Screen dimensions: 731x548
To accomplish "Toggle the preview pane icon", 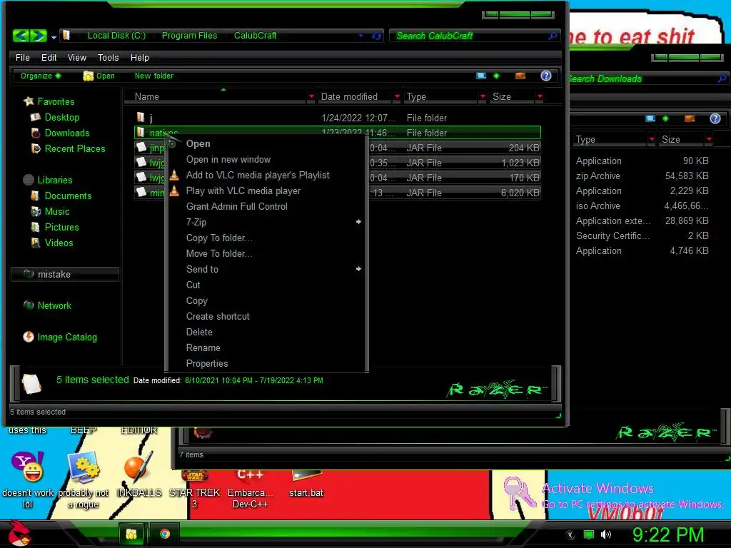I will pos(520,76).
